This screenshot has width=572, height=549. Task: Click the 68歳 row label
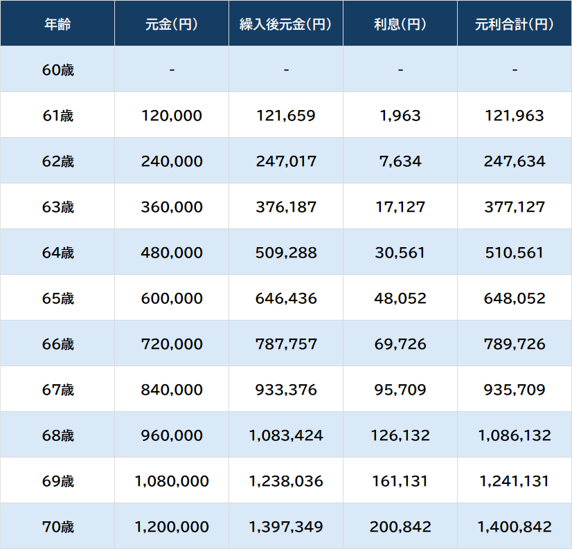pos(57,435)
